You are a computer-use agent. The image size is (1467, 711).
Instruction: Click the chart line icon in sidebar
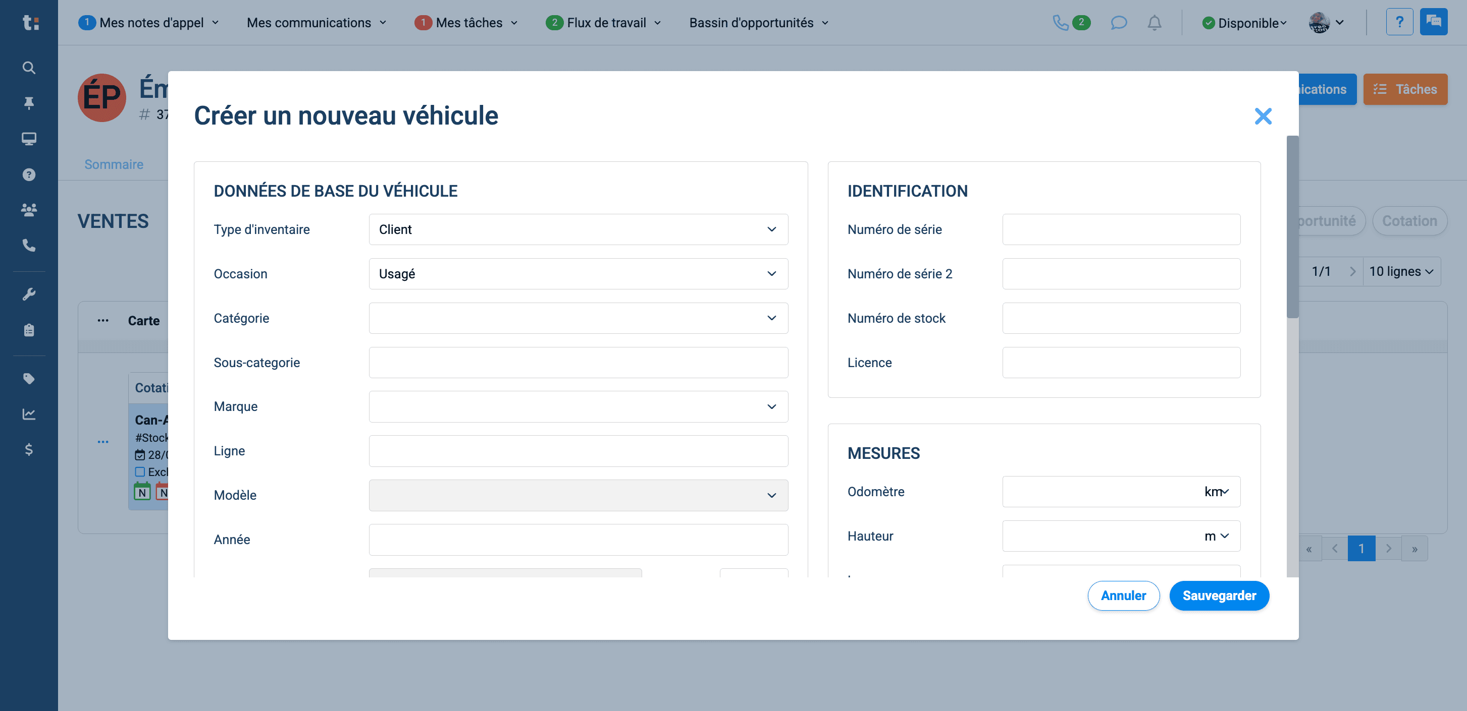[x=29, y=414]
